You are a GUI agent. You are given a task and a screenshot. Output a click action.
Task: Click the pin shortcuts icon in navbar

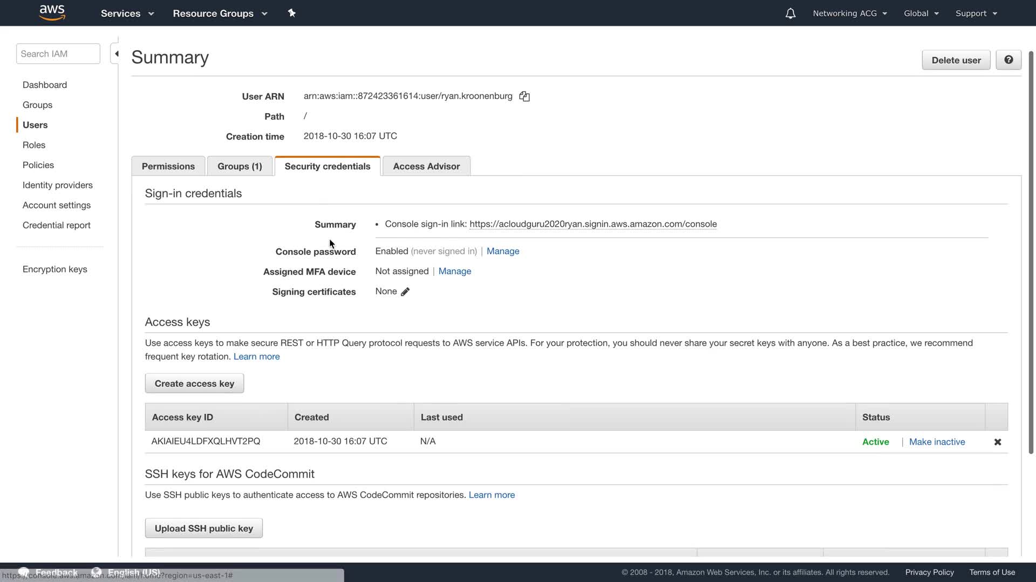coord(291,13)
